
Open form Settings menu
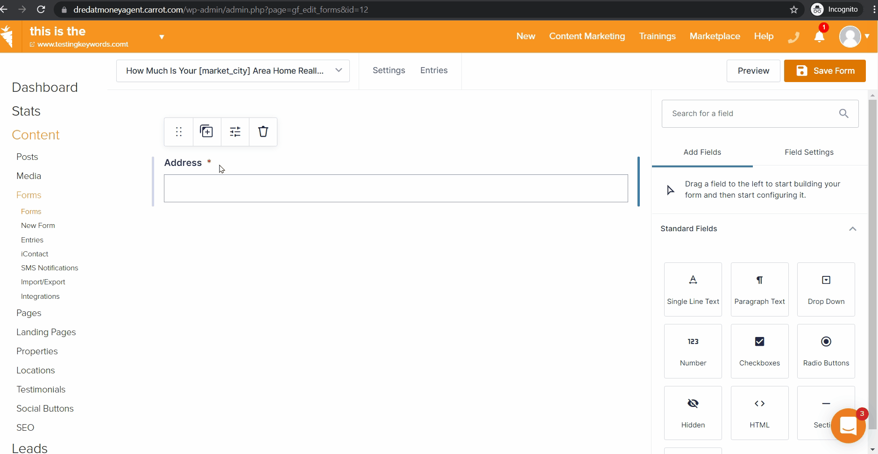pyautogui.click(x=389, y=70)
